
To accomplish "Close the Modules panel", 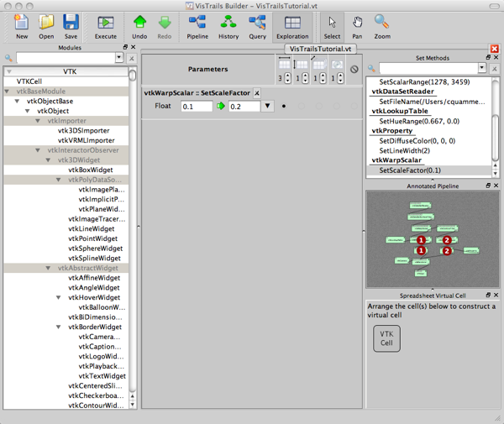I will (x=133, y=47).
